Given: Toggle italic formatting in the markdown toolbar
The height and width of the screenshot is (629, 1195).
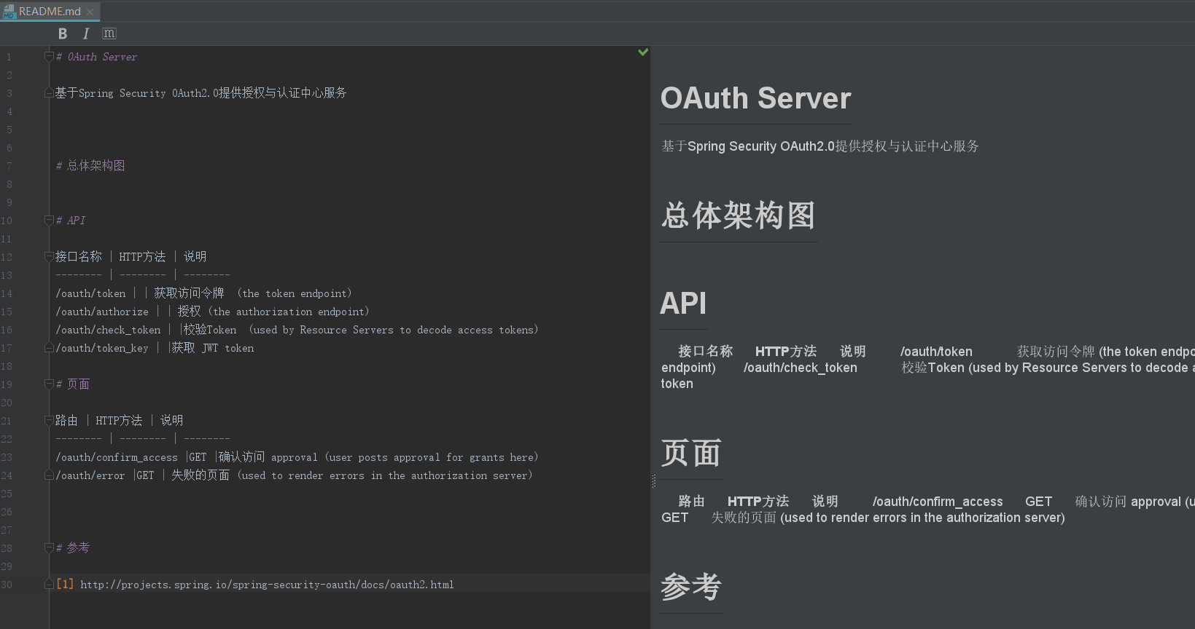Looking at the screenshot, I should [x=86, y=33].
